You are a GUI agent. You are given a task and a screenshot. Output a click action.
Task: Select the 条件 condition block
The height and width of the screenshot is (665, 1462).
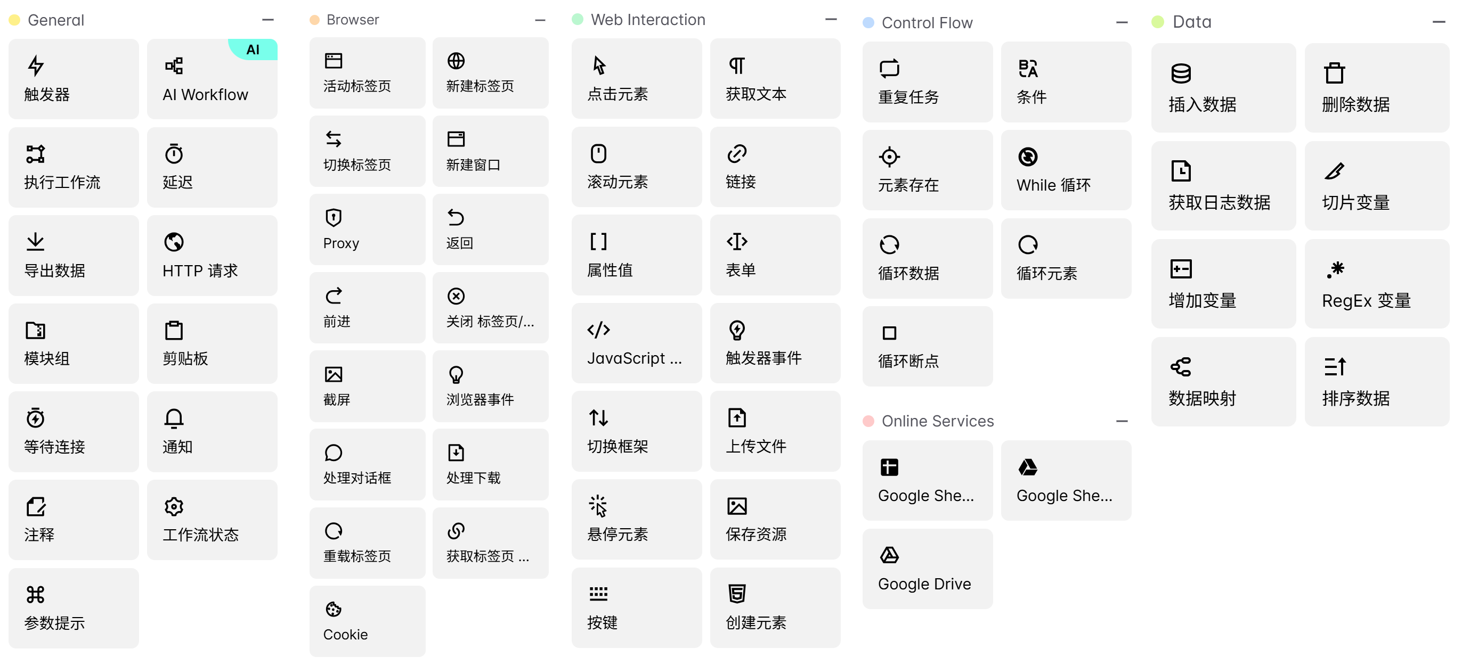(x=1066, y=81)
